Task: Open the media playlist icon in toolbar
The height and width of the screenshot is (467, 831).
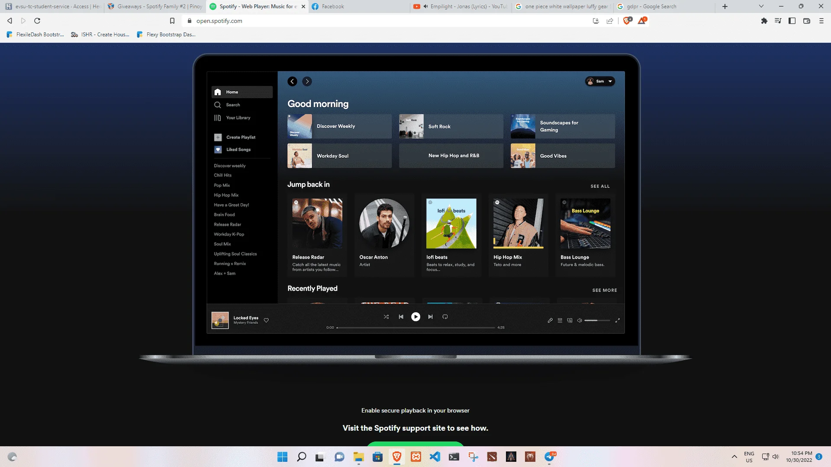Action: click(x=778, y=21)
